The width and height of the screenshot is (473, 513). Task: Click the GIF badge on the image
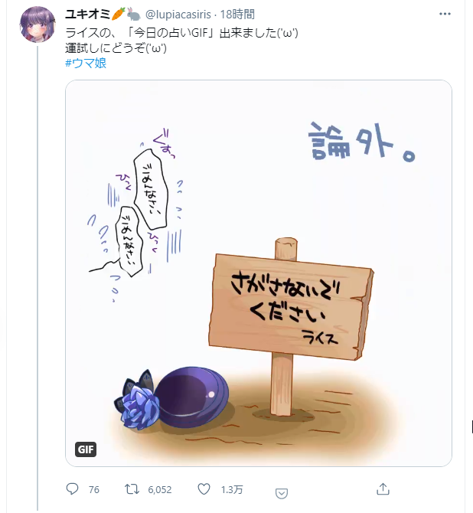pos(86,449)
